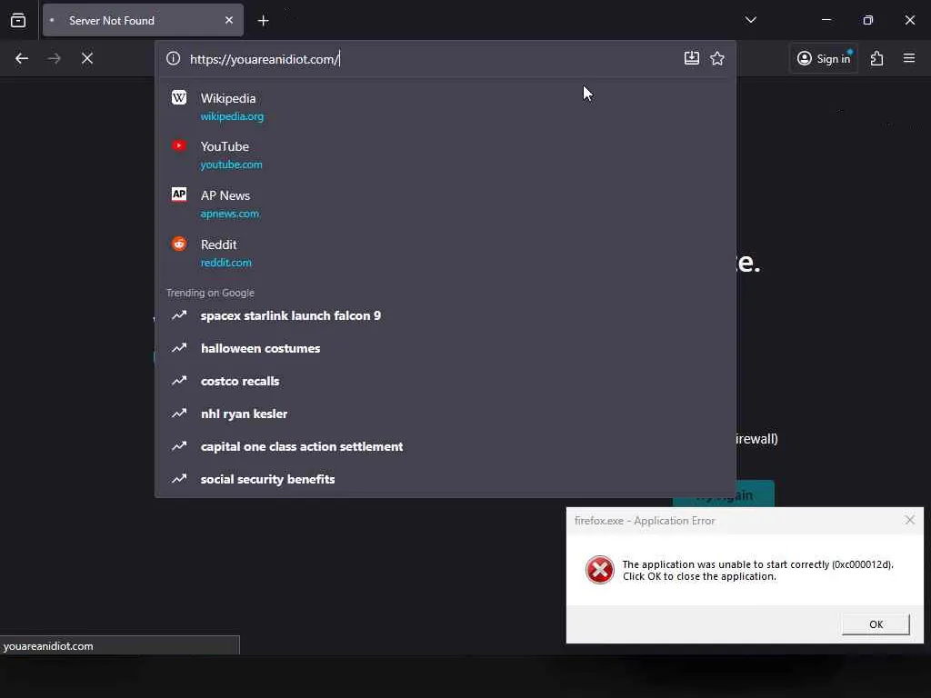The image size is (931, 698).
Task: Select the AP News suggestion
Action: pos(445,204)
